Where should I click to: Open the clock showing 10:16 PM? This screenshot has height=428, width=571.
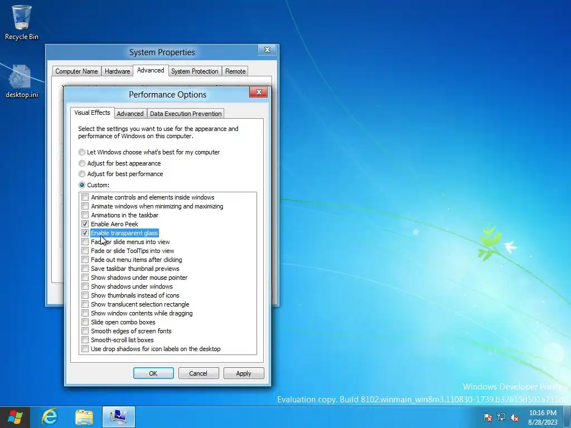point(543,417)
